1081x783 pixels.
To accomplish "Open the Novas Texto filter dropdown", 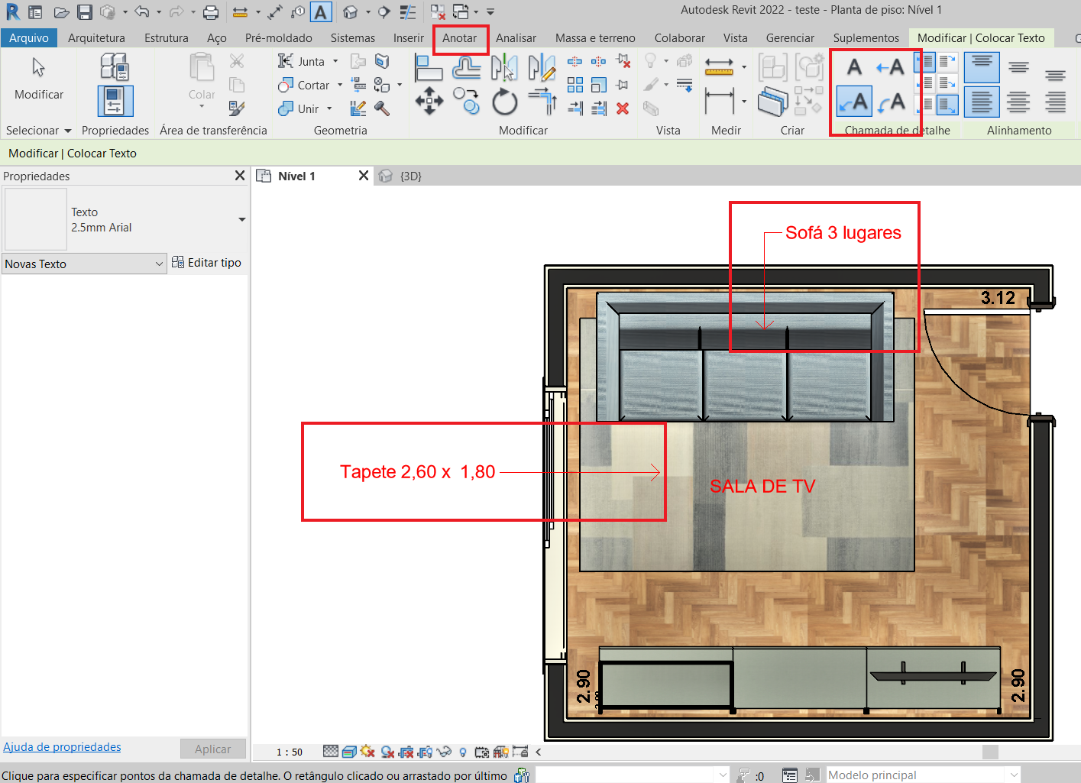I will 84,264.
